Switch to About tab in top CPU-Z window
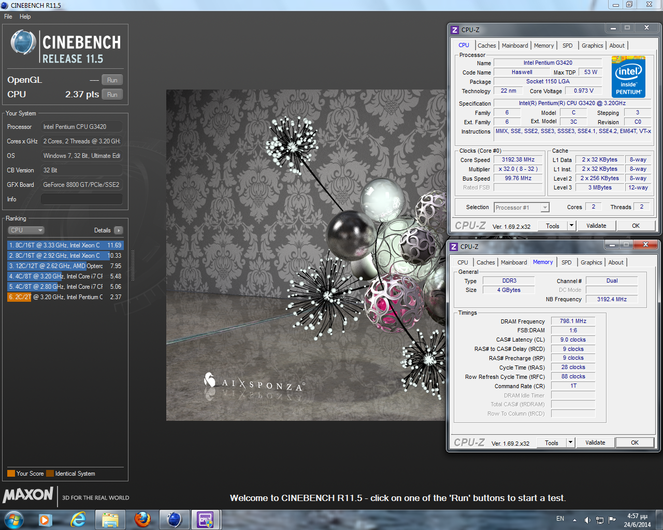Viewport: 663px width, 530px height. (617, 46)
